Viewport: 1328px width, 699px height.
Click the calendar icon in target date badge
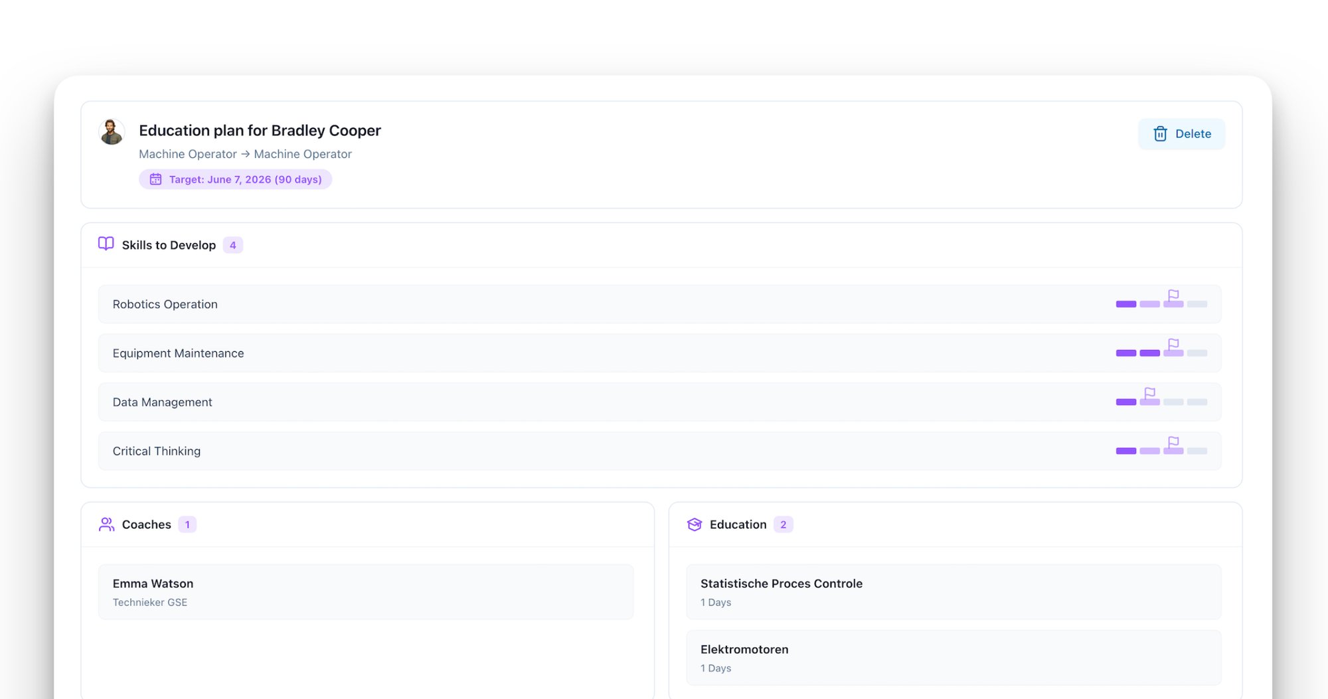tap(155, 179)
